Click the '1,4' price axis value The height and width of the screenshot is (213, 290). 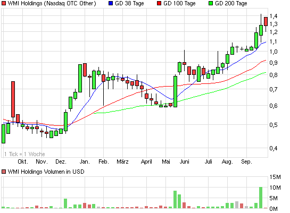click(x=274, y=16)
